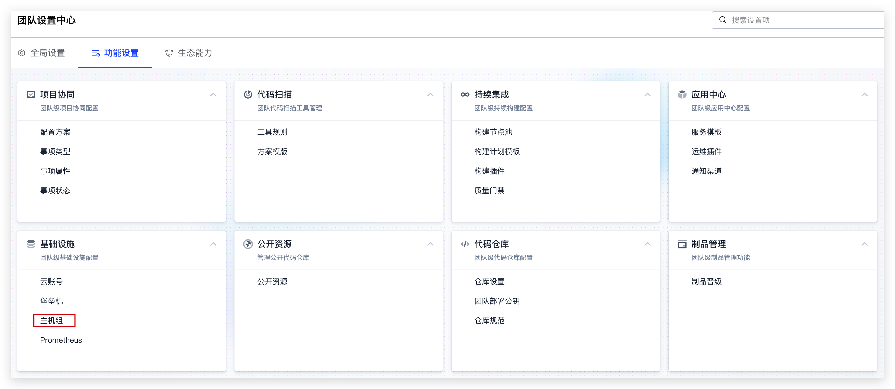Focus the 搜索设置项 search field
The width and height of the screenshot is (895, 389).
(798, 20)
